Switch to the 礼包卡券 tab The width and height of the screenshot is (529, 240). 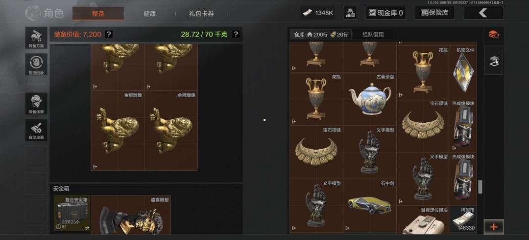[201, 14]
